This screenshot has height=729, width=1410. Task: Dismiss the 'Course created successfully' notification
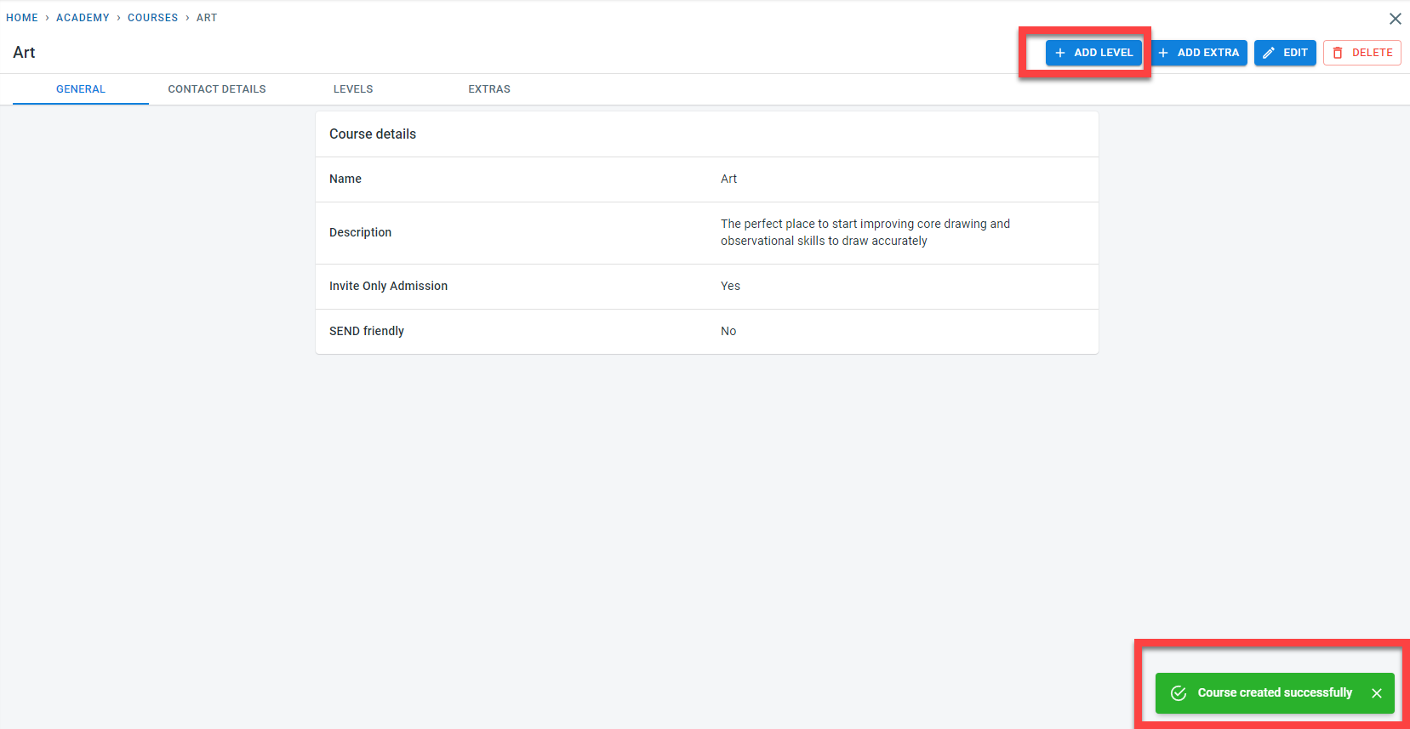click(1377, 693)
